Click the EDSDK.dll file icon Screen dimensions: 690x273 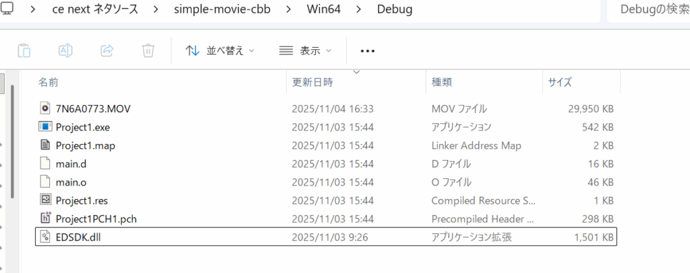coord(45,236)
